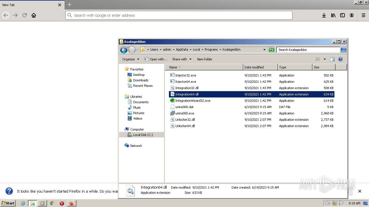369x207 pixels.
Task: Click in the Search Koalageddon field
Action: pos(308,50)
